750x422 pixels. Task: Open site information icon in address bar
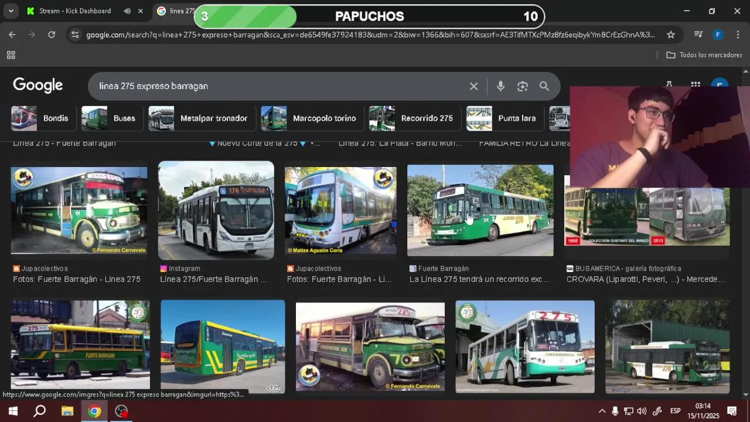tap(74, 35)
